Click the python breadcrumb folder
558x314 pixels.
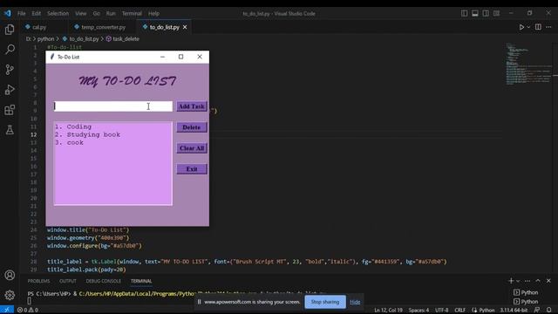46,38
